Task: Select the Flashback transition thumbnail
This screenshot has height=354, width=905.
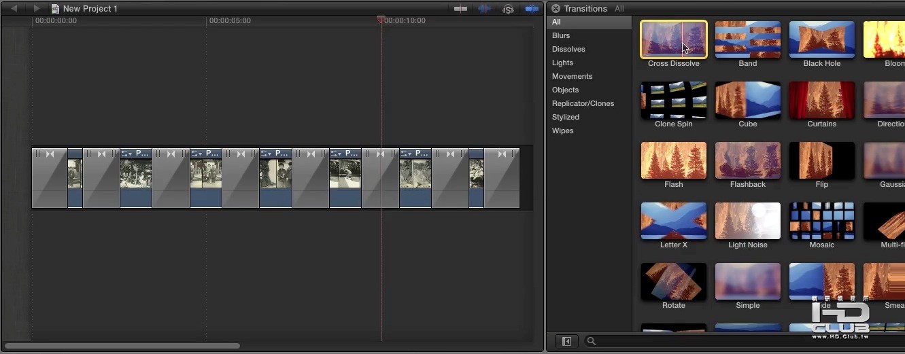Action: [x=748, y=160]
